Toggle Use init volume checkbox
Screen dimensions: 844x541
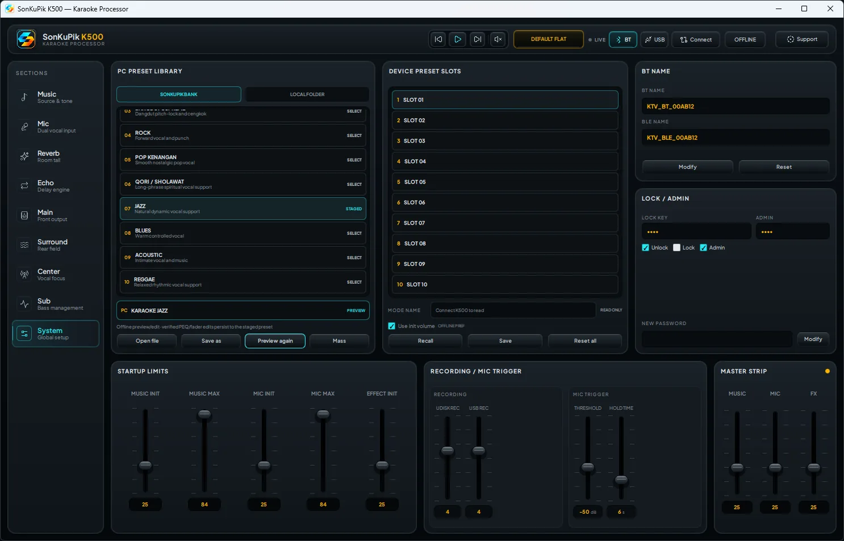tap(391, 326)
